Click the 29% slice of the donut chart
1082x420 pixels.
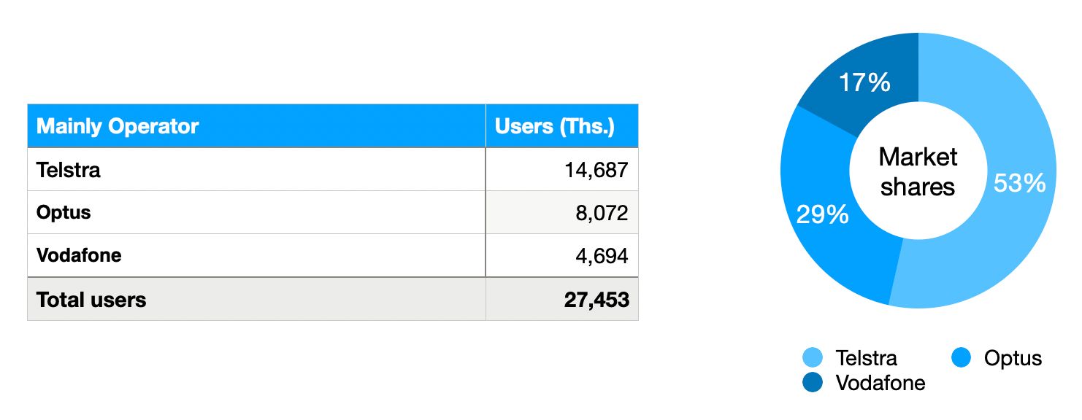point(823,214)
